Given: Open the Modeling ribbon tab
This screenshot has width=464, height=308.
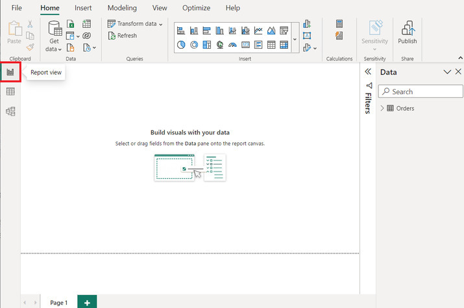Looking at the screenshot, I should [x=121, y=8].
